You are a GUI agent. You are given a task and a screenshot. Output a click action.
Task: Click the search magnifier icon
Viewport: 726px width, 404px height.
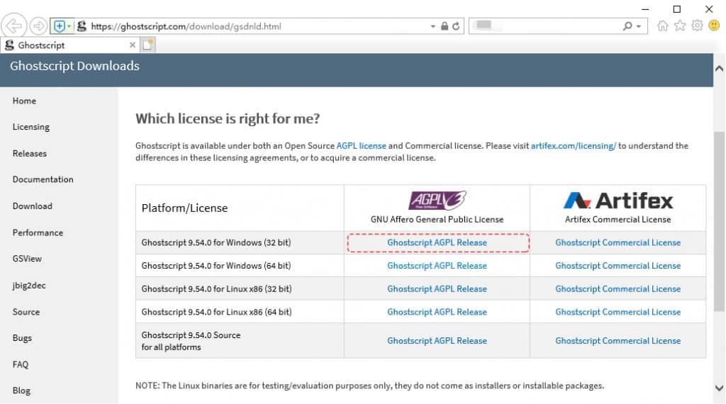click(627, 26)
